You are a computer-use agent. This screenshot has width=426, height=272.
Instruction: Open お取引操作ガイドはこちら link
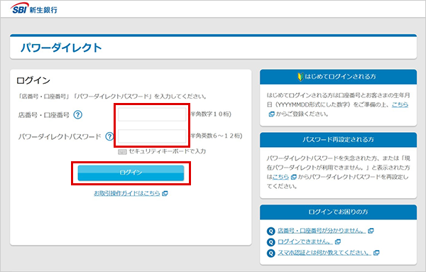tap(127, 193)
